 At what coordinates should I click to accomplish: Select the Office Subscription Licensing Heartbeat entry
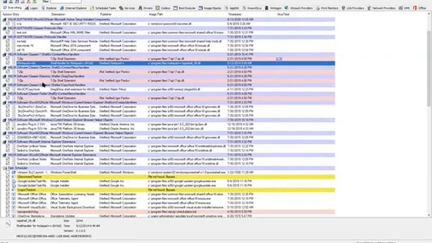(x=169, y=194)
